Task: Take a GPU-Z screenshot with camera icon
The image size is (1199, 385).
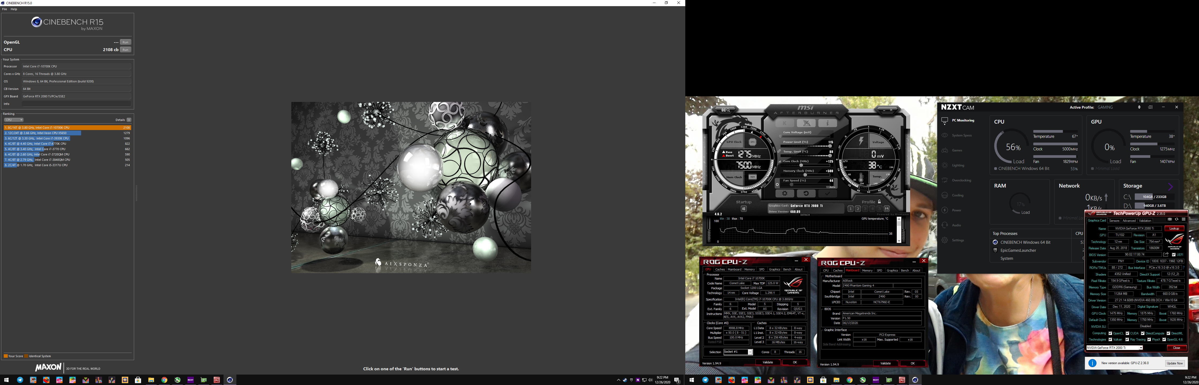Action: [x=1170, y=219]
